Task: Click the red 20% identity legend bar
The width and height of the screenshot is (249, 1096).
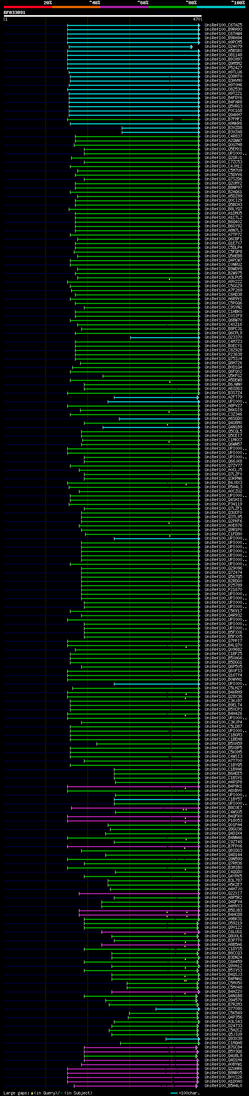Action: tap(28, 7)
